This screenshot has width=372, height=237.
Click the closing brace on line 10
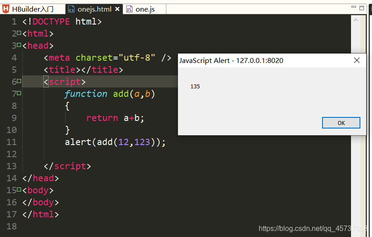click(x=67, y=130)
